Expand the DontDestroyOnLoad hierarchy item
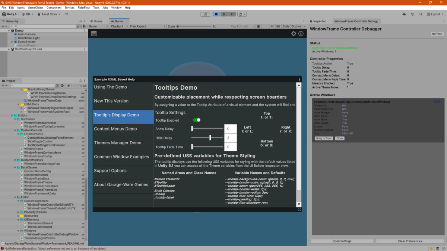 tap(9, 49)
